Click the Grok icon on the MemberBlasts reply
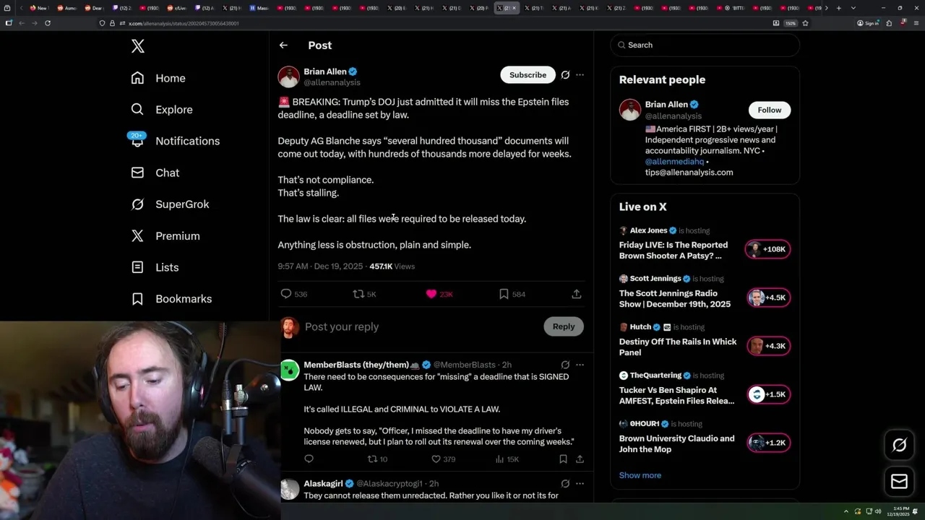This screenshot has height=520, width=925. coord(565,365)
